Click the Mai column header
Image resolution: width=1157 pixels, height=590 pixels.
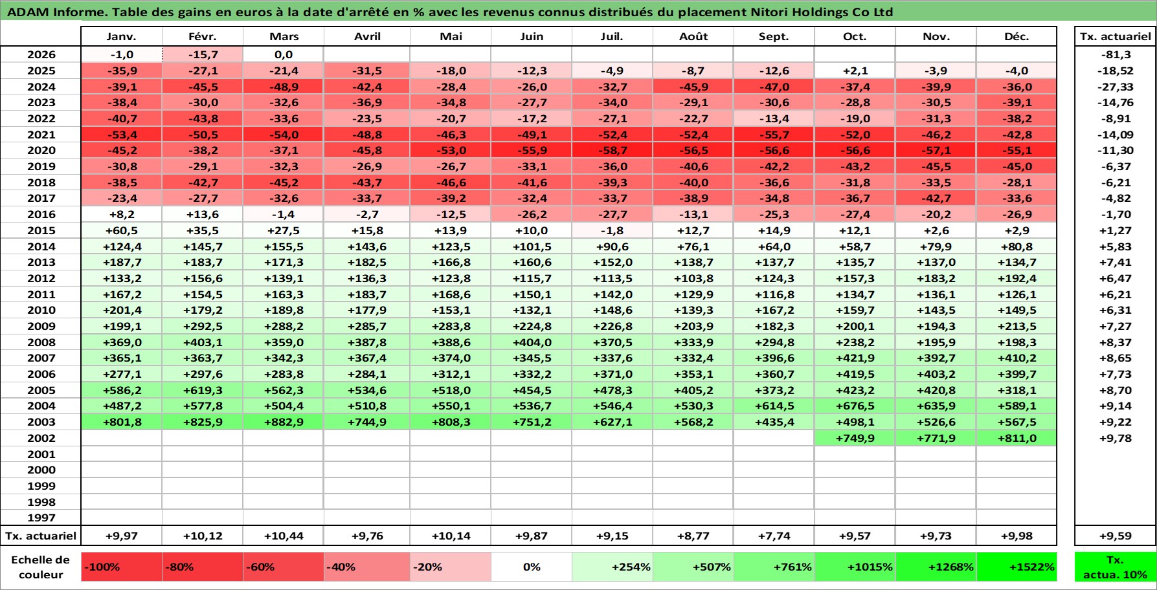[x=451, y=36]
